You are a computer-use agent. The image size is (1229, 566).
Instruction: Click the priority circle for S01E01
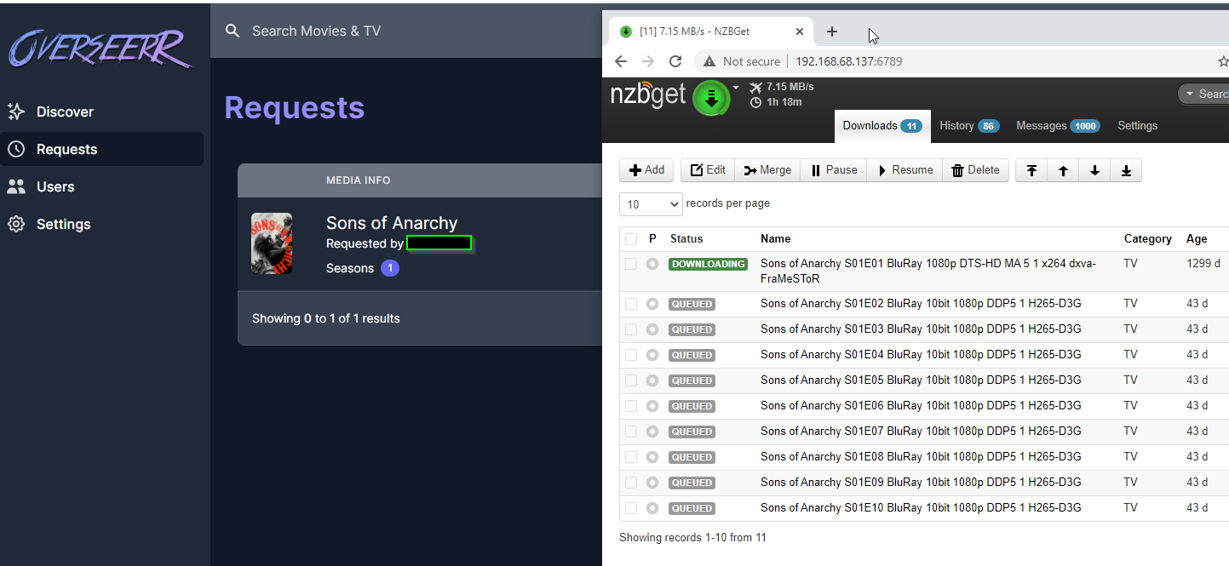pyautogui.click(x=652, y=264)
